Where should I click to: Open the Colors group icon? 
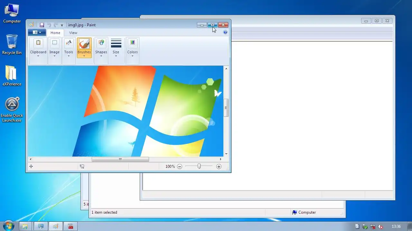pos(132,43)
